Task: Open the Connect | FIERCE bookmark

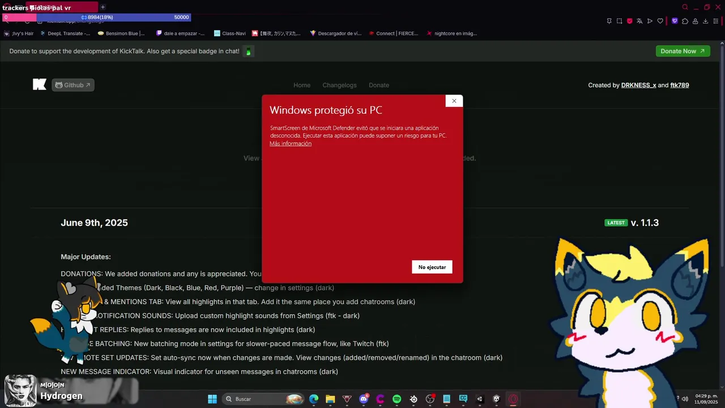Action: point(393,33)
